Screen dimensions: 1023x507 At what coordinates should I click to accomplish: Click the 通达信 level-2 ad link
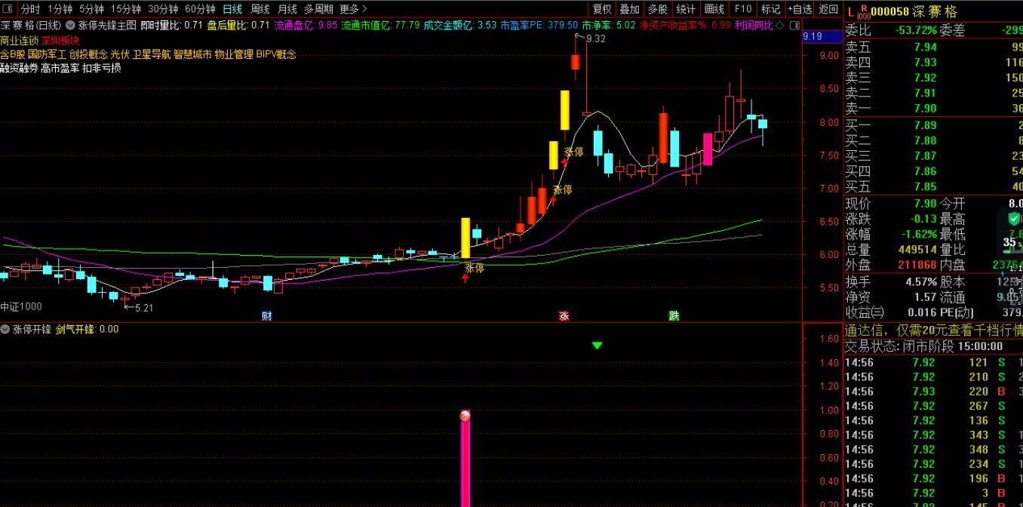pos(933,330)
